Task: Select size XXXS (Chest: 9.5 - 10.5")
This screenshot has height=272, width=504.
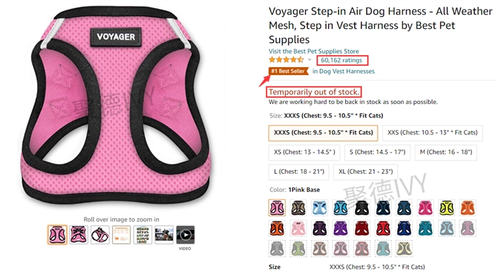Action: (323, 132)
